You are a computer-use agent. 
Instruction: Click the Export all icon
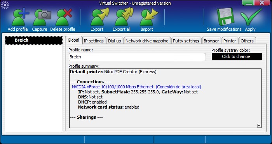(x=124, y=17)
